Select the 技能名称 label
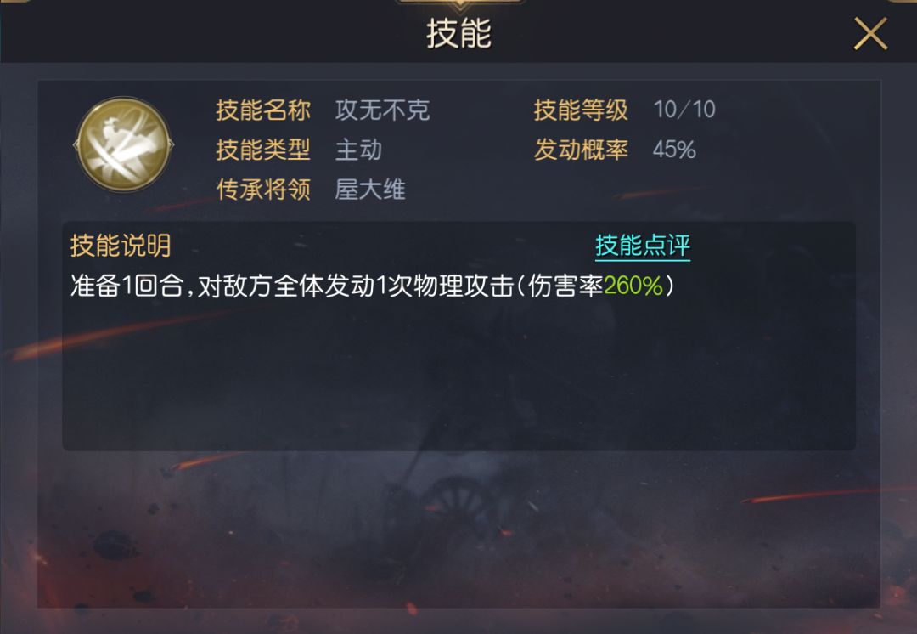The image size is (917, 634). 263,110
